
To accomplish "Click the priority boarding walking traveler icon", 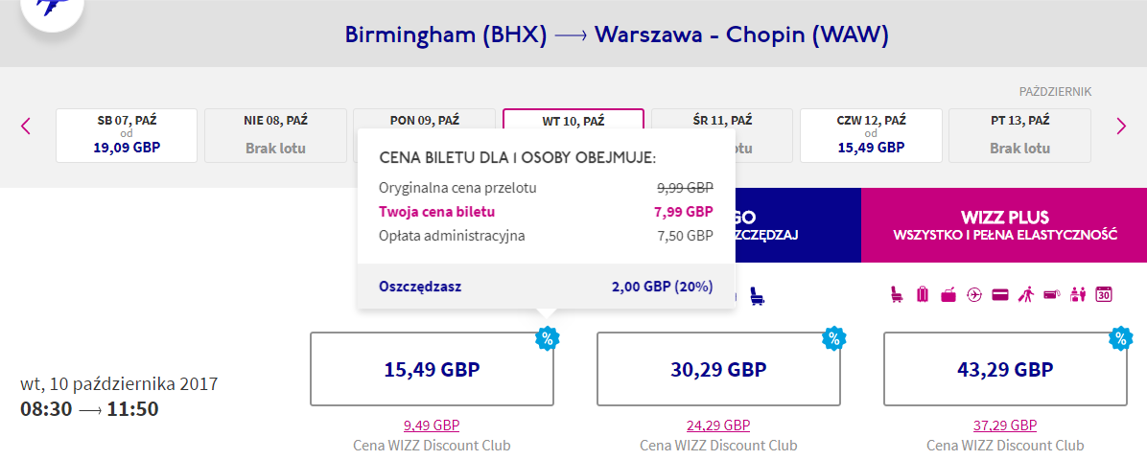I will coord(1025,295).
